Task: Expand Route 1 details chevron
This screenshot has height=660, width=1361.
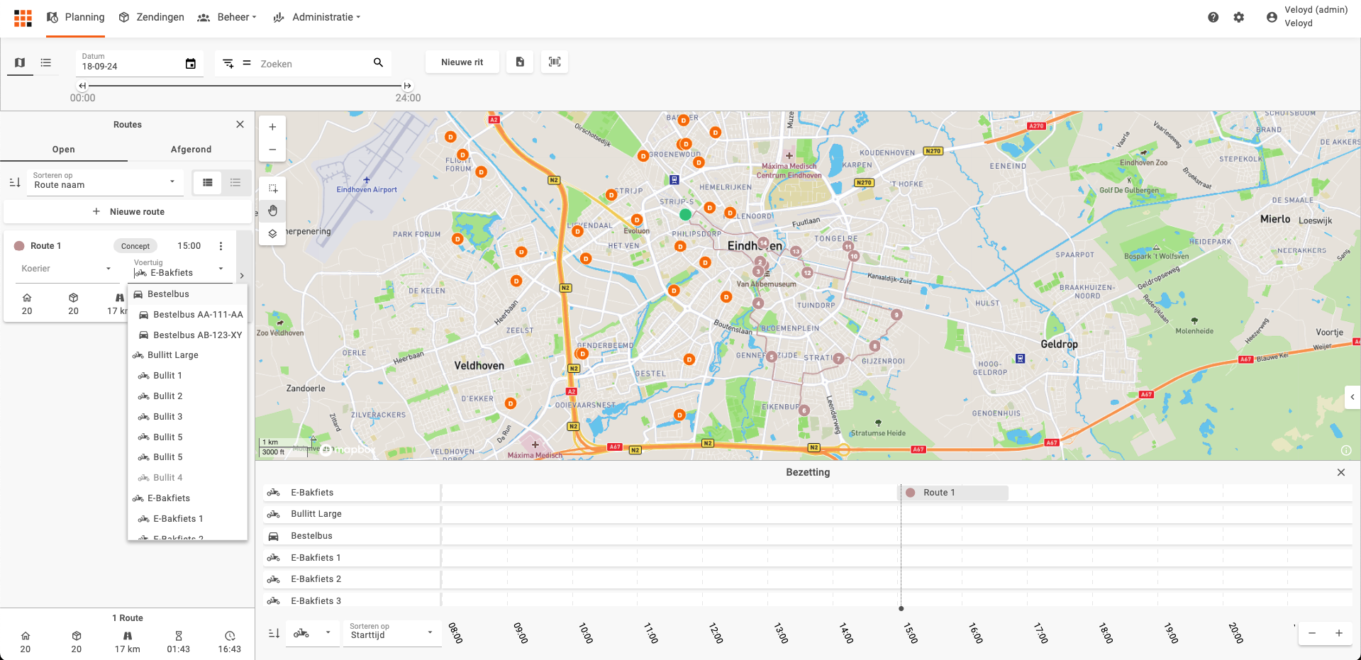Action: pyautogui.click(x=242, y=276)
